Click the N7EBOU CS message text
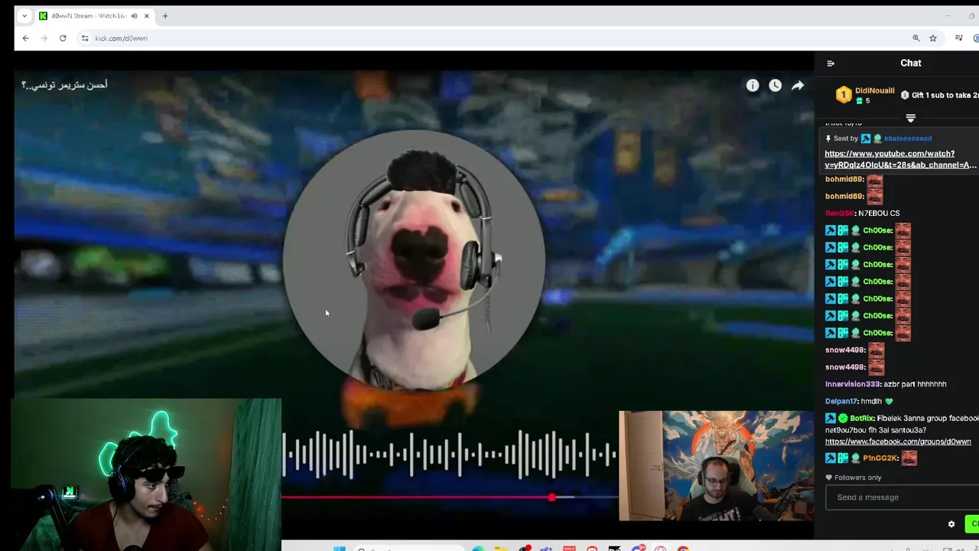 [x=879, y=214]
